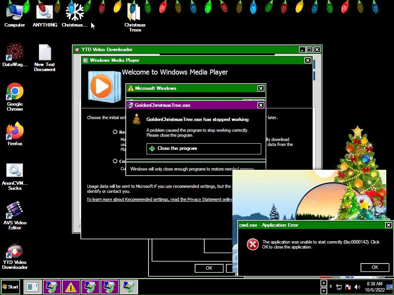Click Close the program button
394x295 pixels.
click(x=204, y=149)
